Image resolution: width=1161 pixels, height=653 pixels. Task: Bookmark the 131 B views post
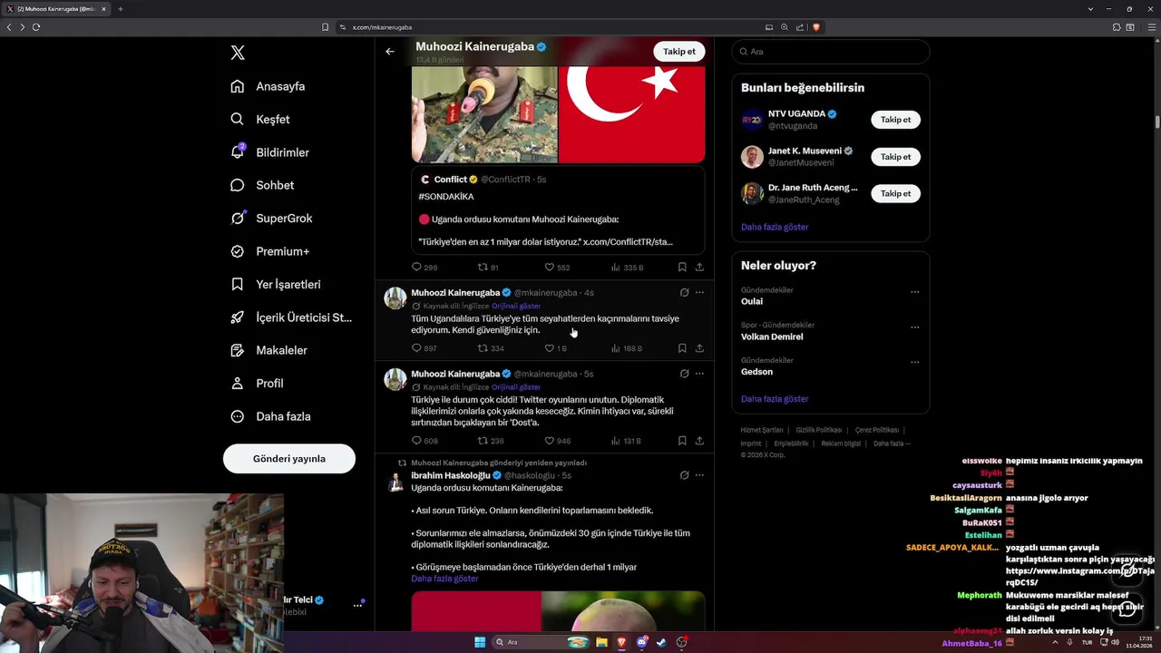pyautogui.click(x=682, y=441)
